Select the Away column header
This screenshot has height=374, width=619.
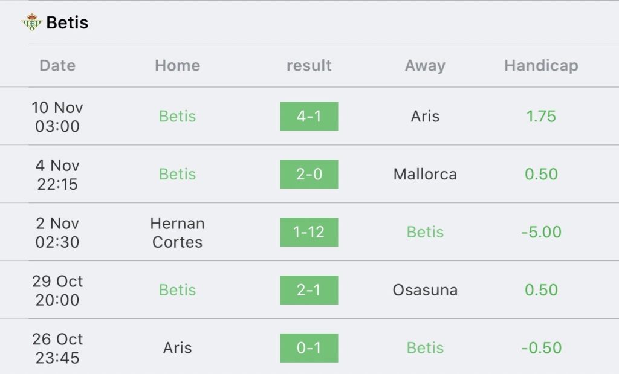point(425,65)
